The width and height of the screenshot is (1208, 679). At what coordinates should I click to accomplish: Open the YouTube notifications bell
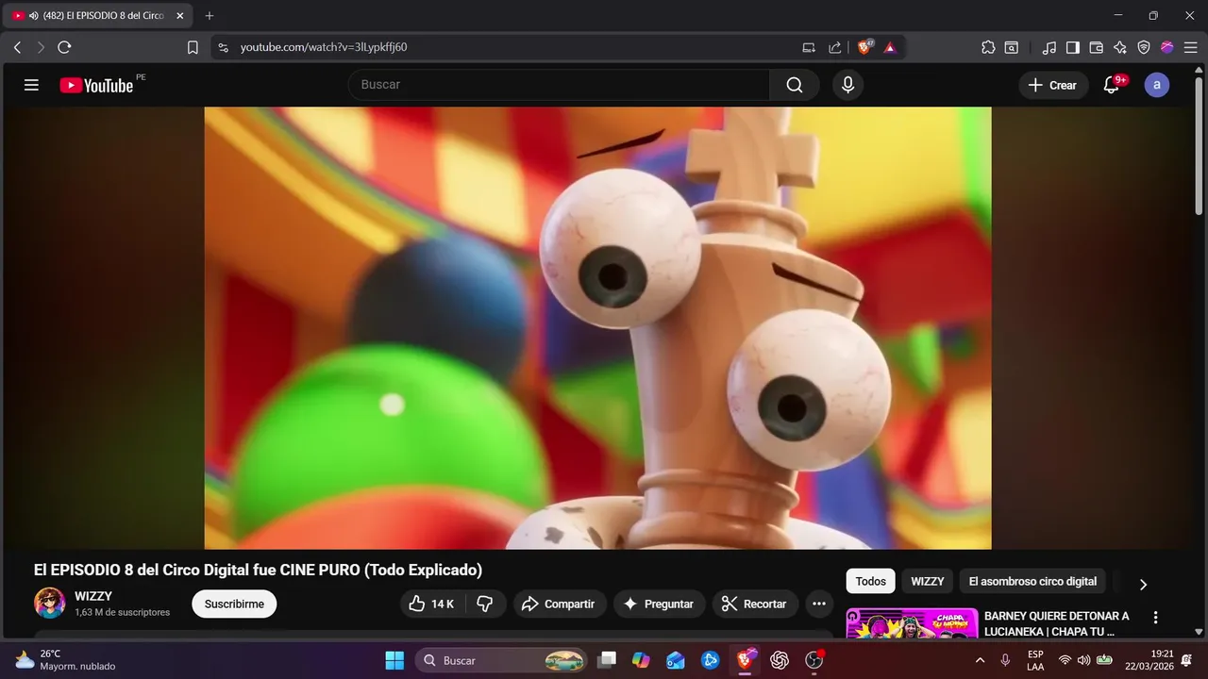pos(1112,85)
